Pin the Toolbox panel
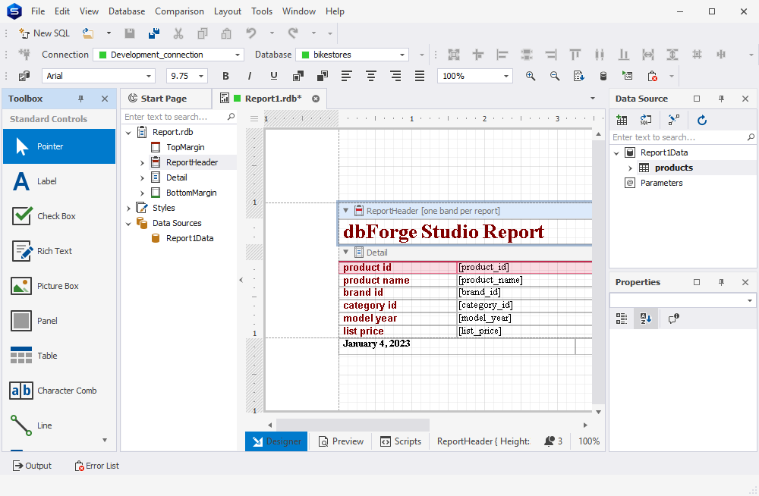 pos(81,99)
